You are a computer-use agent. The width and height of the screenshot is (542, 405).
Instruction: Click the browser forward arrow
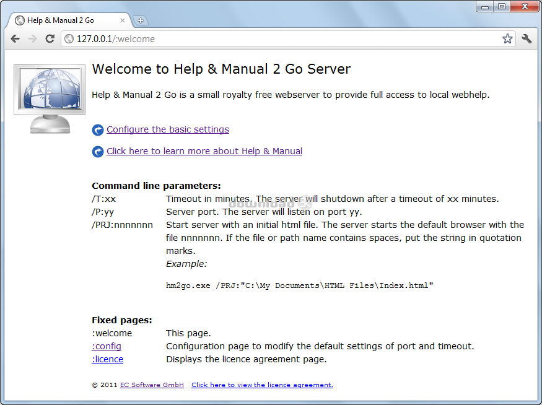click(32, 38)
